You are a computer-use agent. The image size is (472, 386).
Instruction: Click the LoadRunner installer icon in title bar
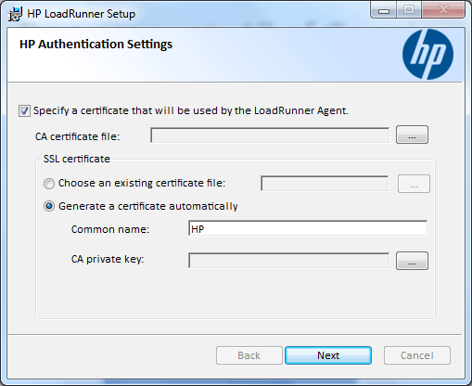tap(15, 14)
